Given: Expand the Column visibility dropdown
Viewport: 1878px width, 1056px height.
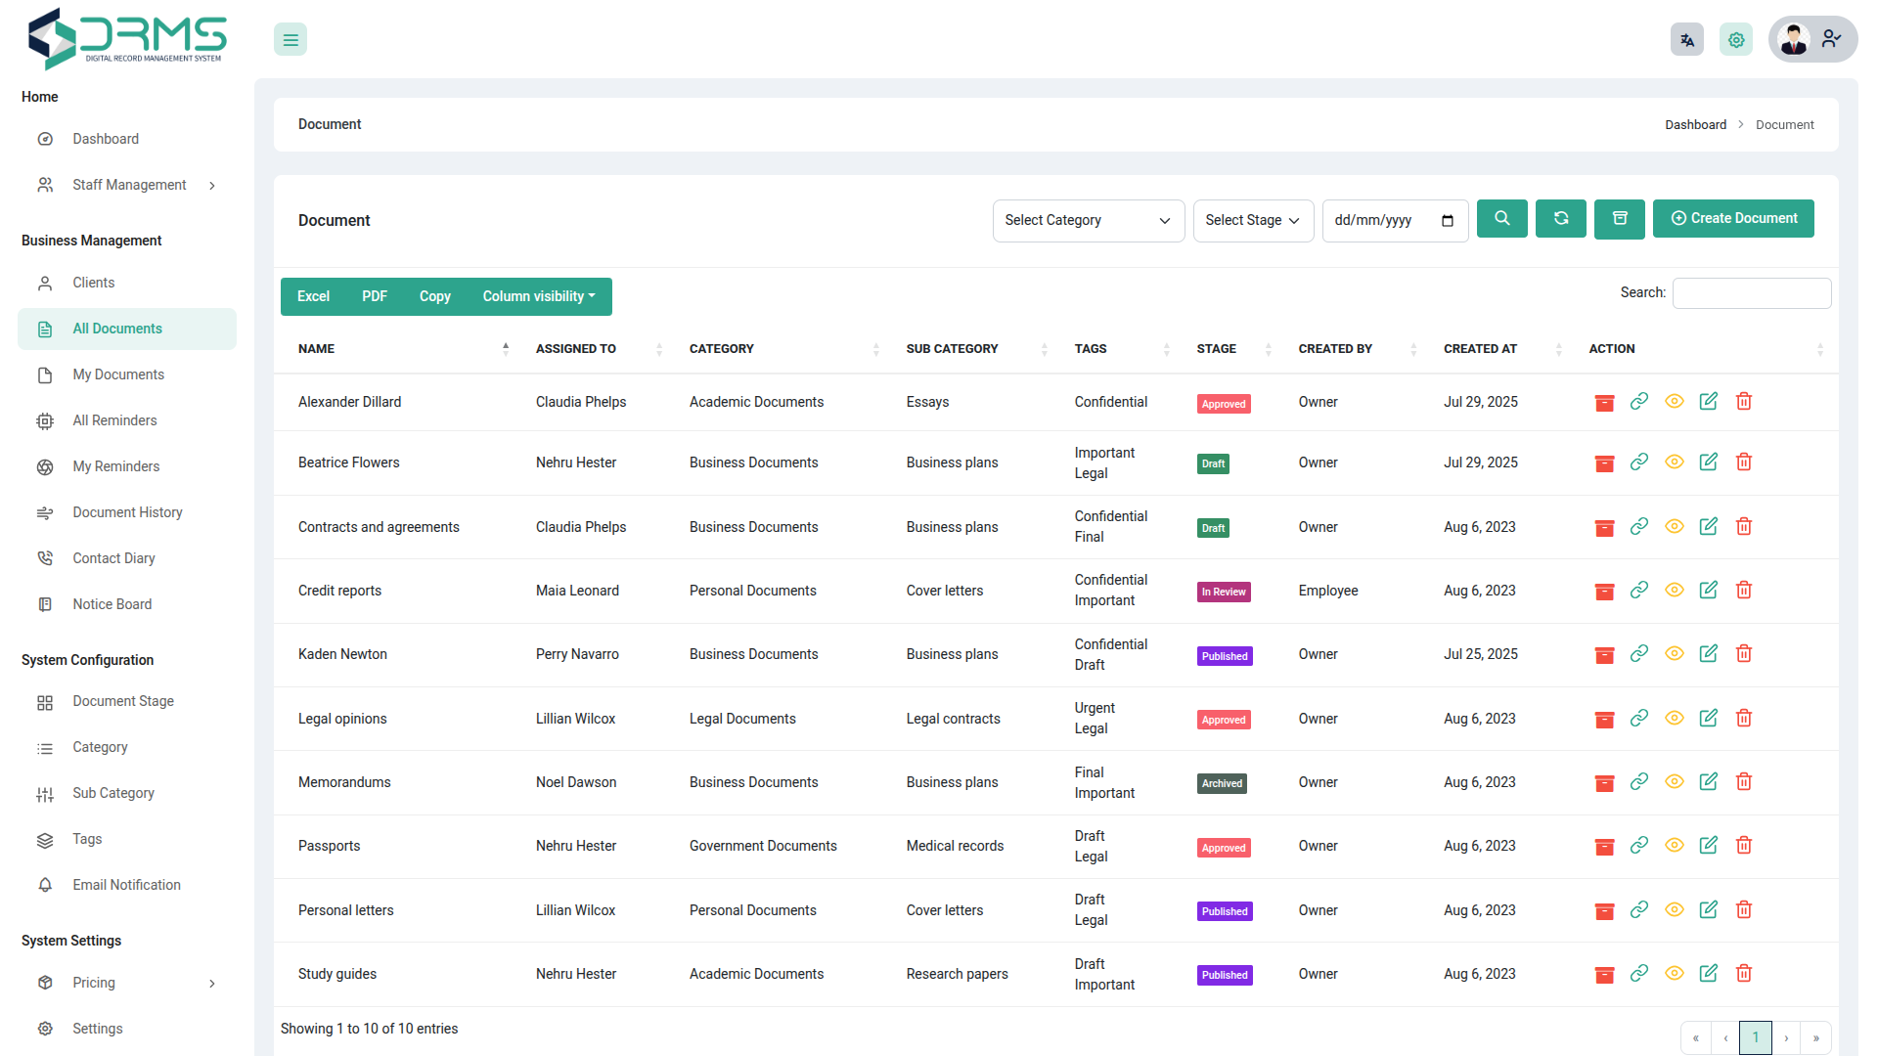Looking at the screenshot, I should [539, 297].
